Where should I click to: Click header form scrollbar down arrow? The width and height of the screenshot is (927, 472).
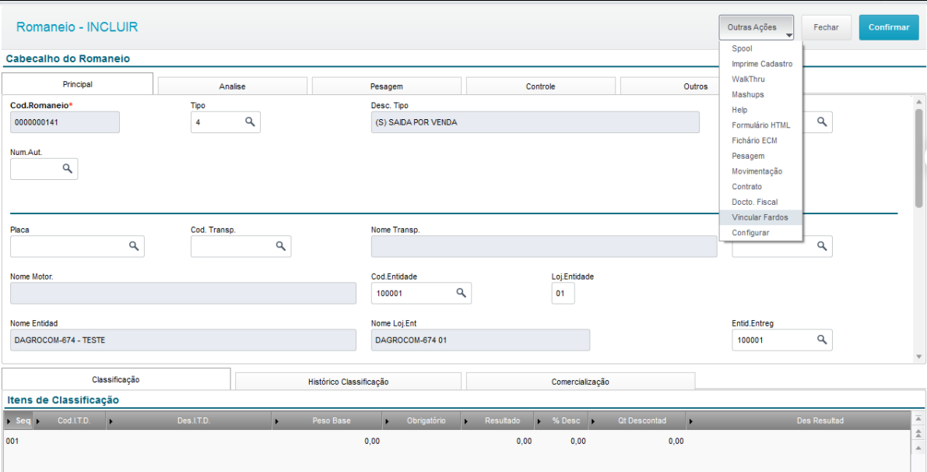coord(918,357)
